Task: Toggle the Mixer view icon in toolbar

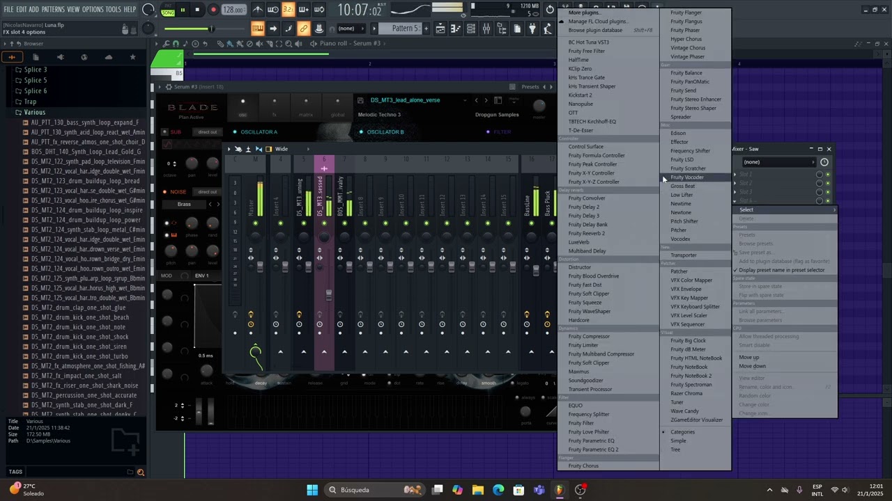Action: (x=486, y=29)
